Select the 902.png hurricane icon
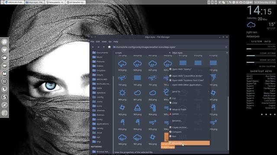The image size is (277, 155). click(122, 108)
